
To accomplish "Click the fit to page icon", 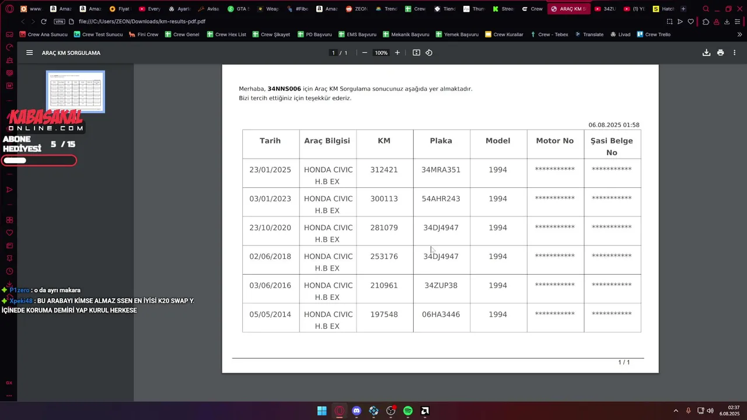I will (416, 52).
